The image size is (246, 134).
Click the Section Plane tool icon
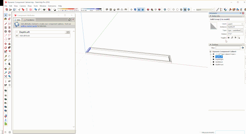tap(131, 10)
